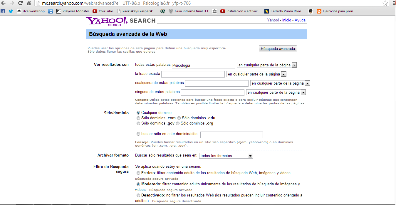Open the Twitter bookmark icon
This screenshot has height=205, width=396.
click(11, 11)
